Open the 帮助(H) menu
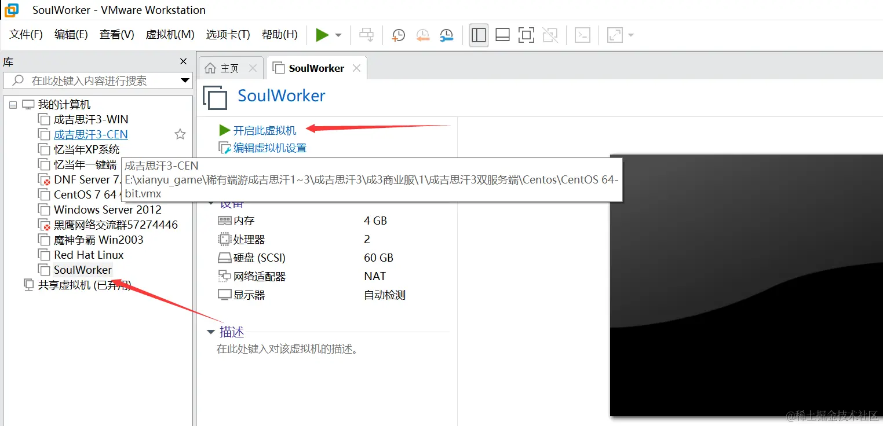 (x=279, y=35)
